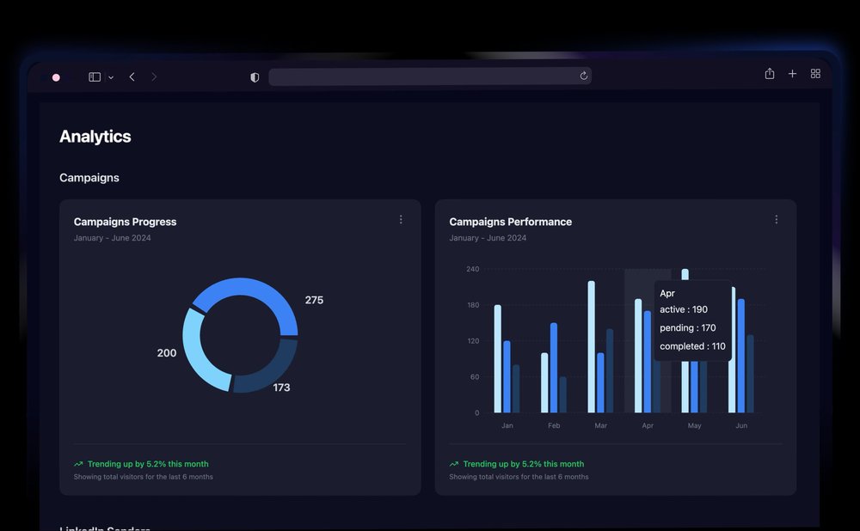
Task: Click the Feb pending bar in chart
Action: click(x=553, y=368)
